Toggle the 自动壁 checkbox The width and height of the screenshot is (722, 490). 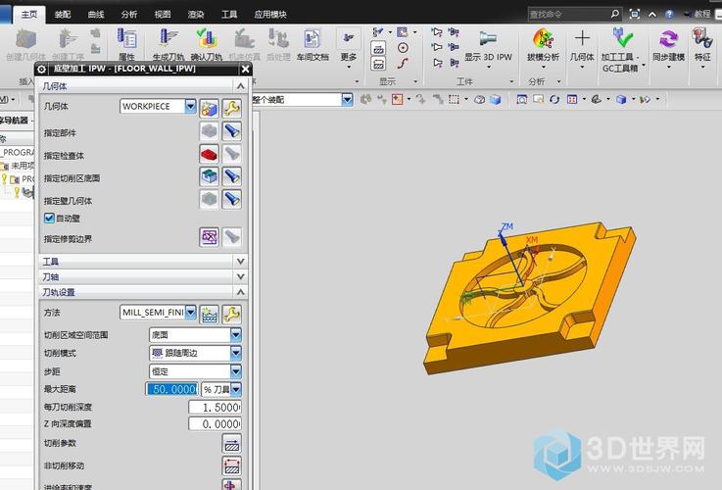[50, 218]
